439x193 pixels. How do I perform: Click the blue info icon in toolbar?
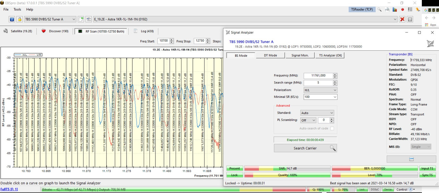(12, 19)
